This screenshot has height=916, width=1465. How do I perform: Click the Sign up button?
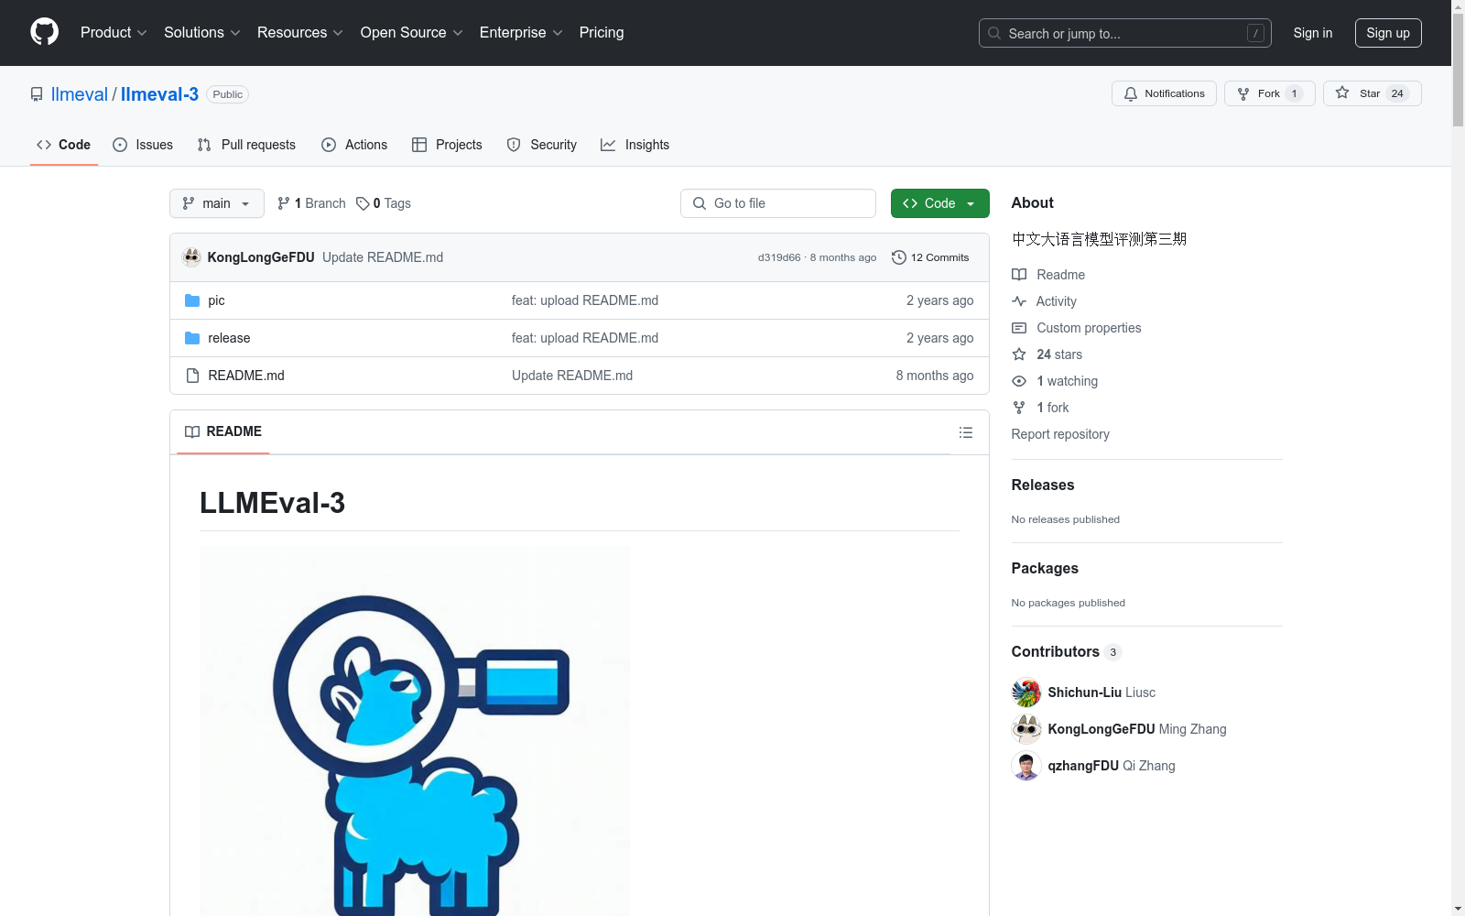(x=1388, y=33)
